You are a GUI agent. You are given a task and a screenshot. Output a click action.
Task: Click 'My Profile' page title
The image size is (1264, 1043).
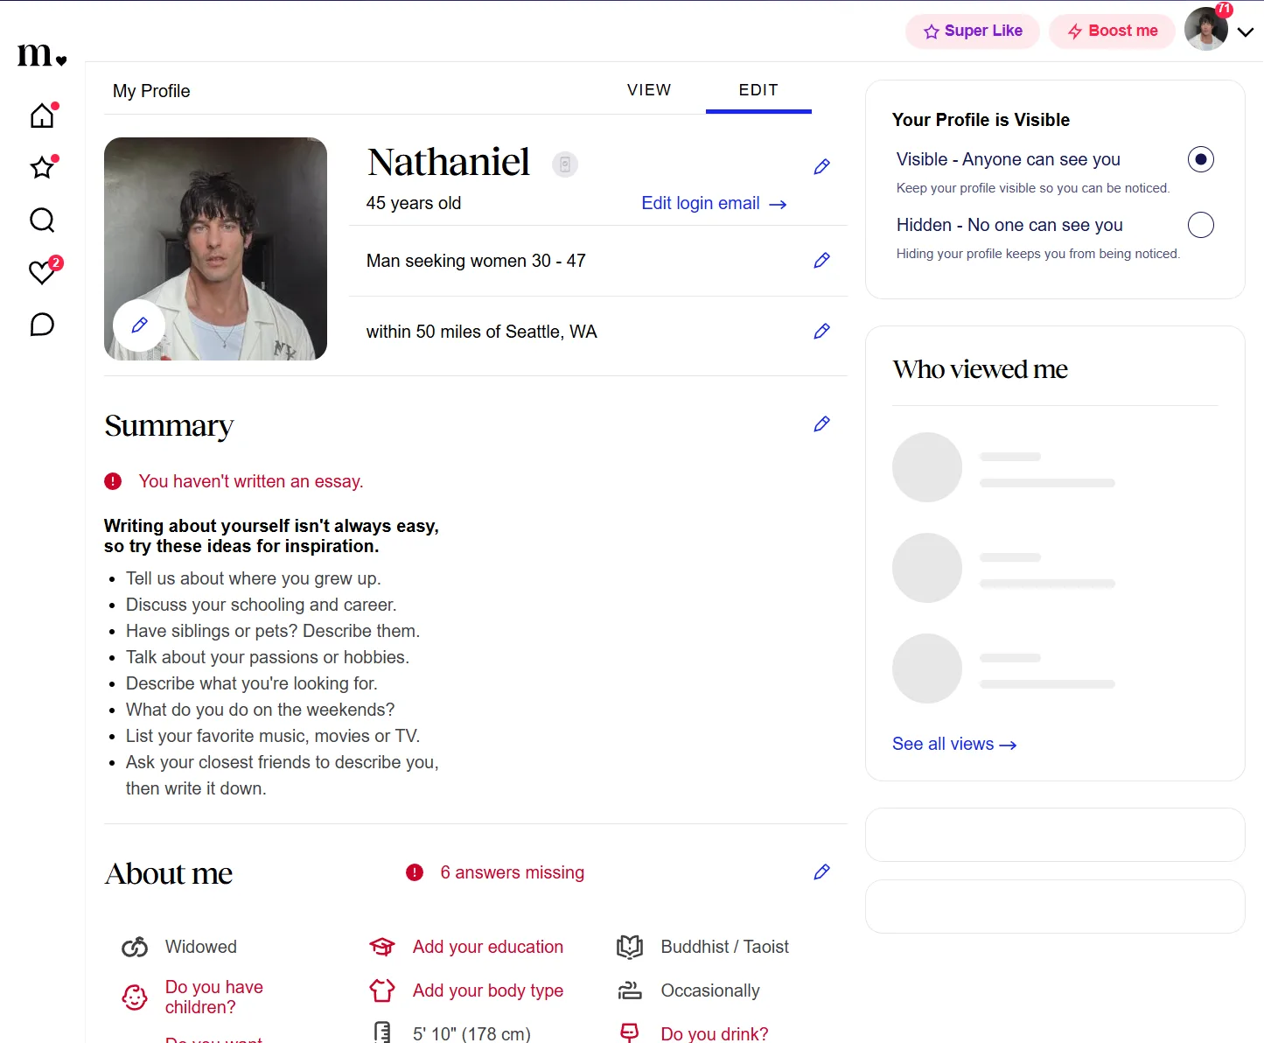click(151, 91)
